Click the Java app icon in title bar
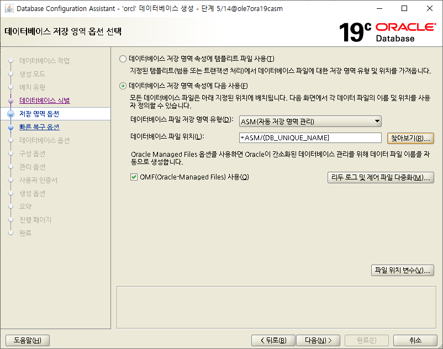The image size is (443, 349). pos(9,8)
